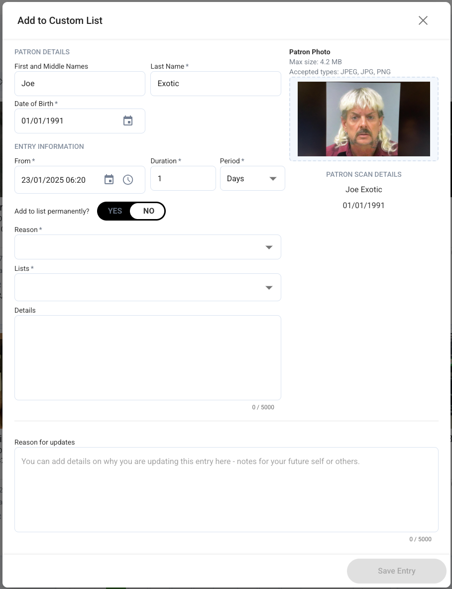The image size is (452, 589).
Task: Click the Period dropdown arrow
Action: pos(272,178)
